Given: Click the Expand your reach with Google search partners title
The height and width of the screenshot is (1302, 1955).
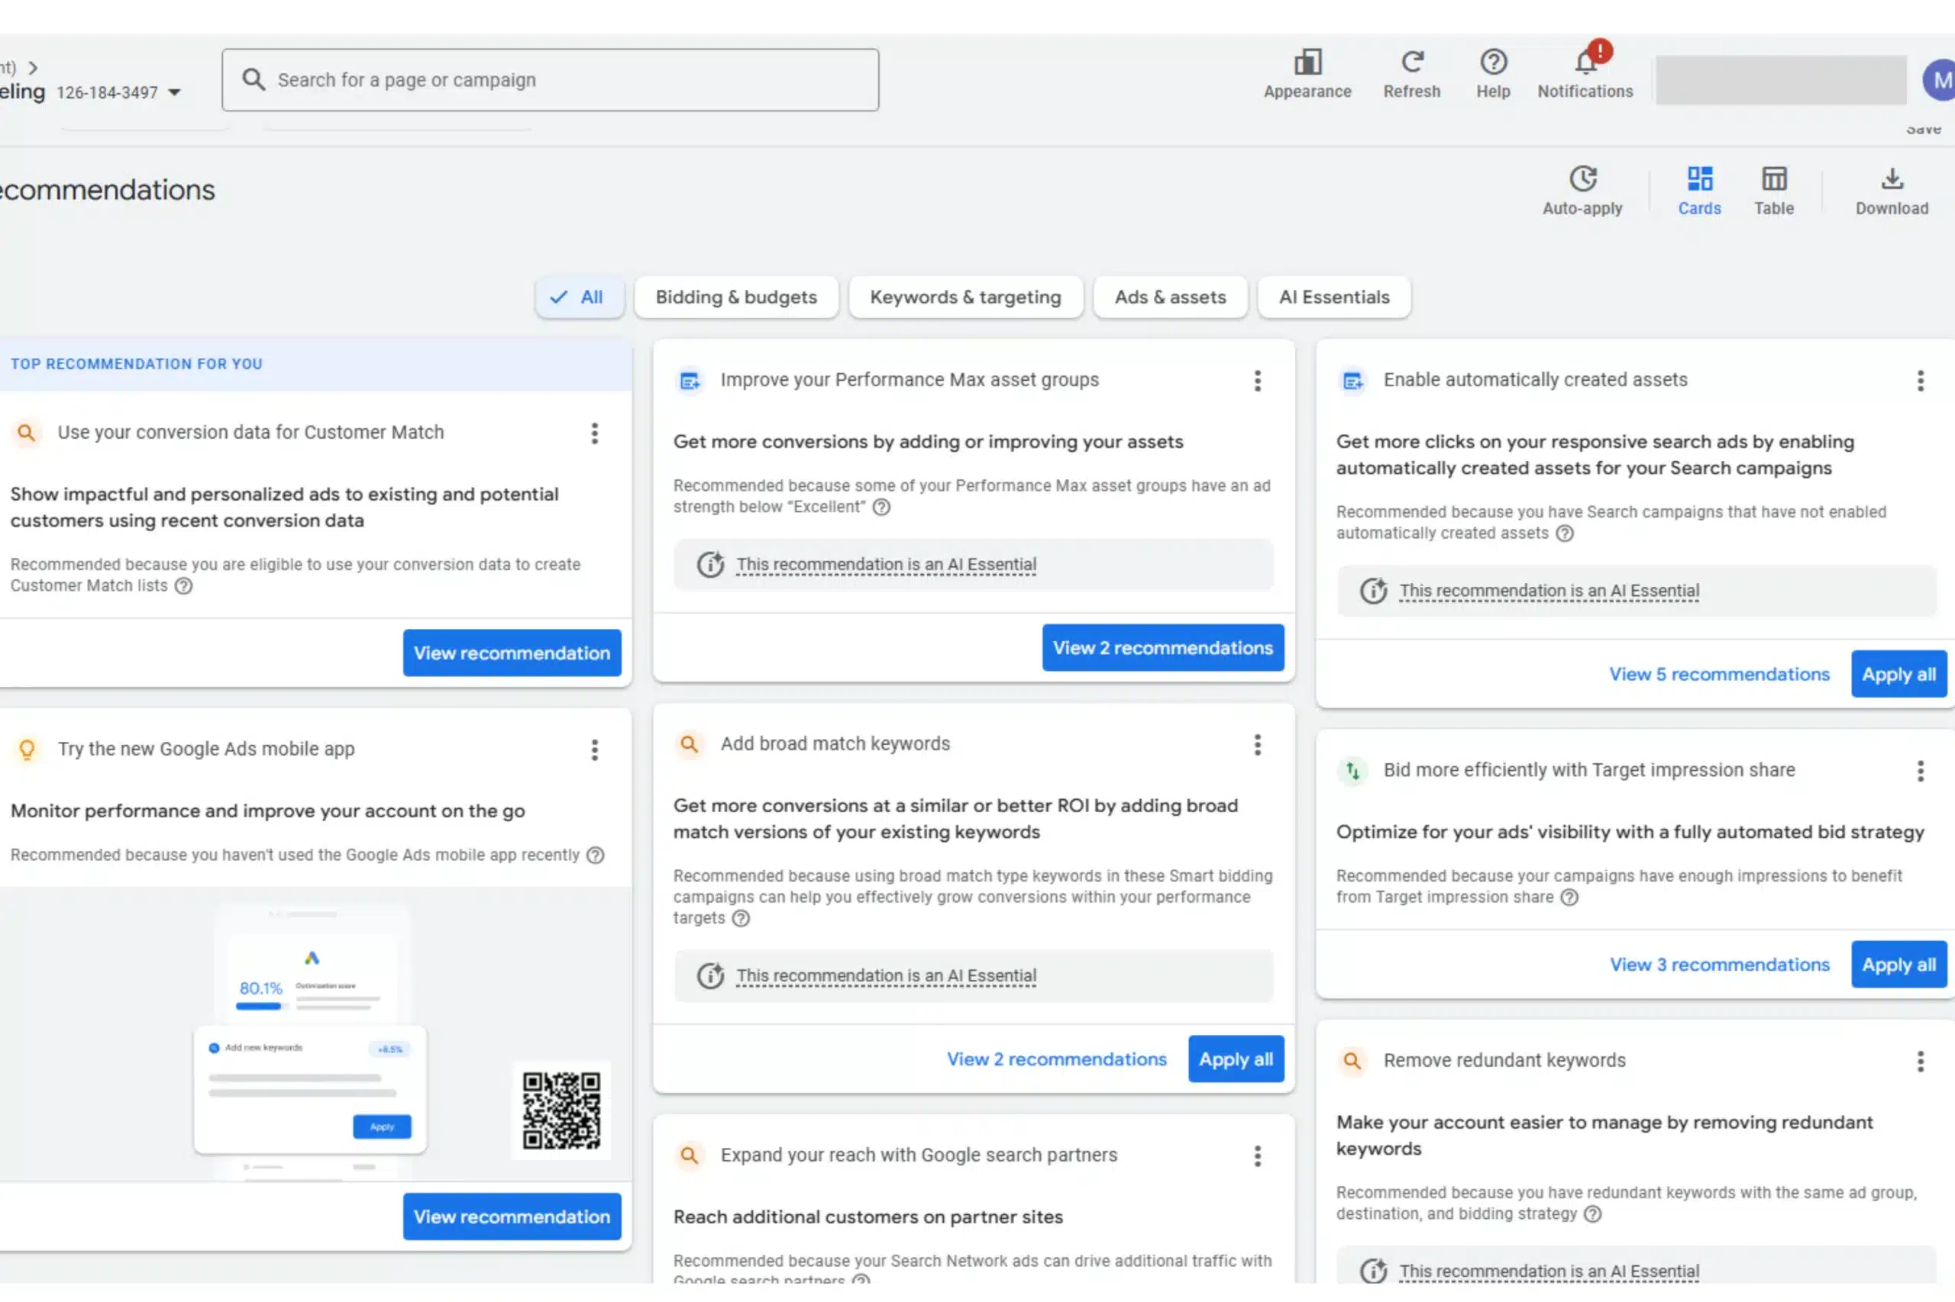Looking at the screenshot, I should [919, 1156].
